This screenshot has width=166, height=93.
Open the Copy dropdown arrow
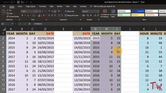[x=14, y=13]
